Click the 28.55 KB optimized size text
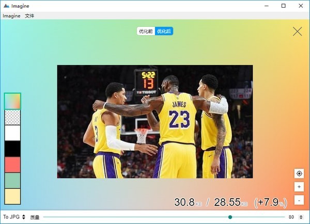Viewport: 310px width, 224px height. pos(231,202)
